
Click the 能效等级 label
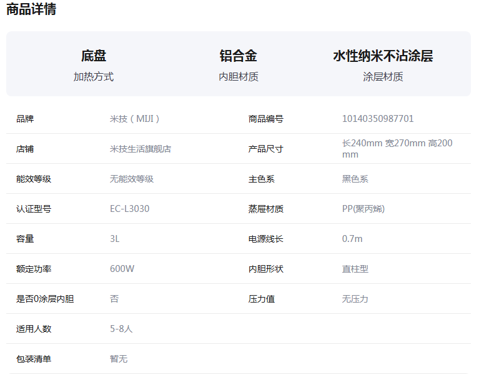(x=34, y=179)
